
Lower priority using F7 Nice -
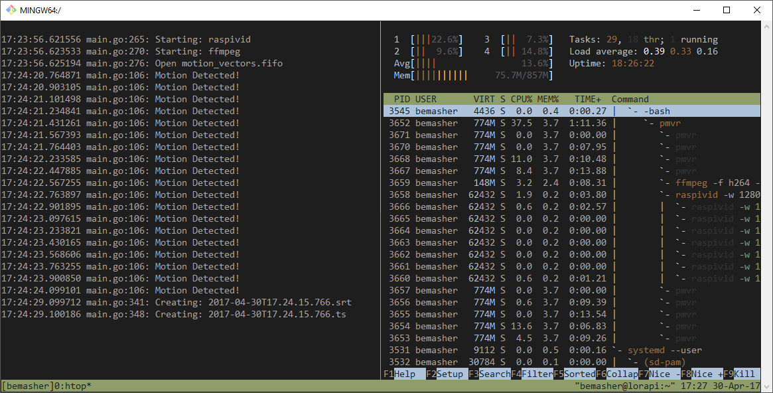coord(659,374)
